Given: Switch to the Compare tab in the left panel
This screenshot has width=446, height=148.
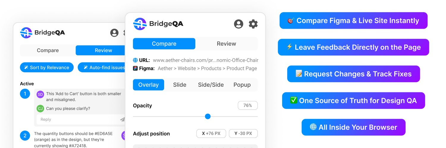Looking at the screenshot, I should 48,50.
